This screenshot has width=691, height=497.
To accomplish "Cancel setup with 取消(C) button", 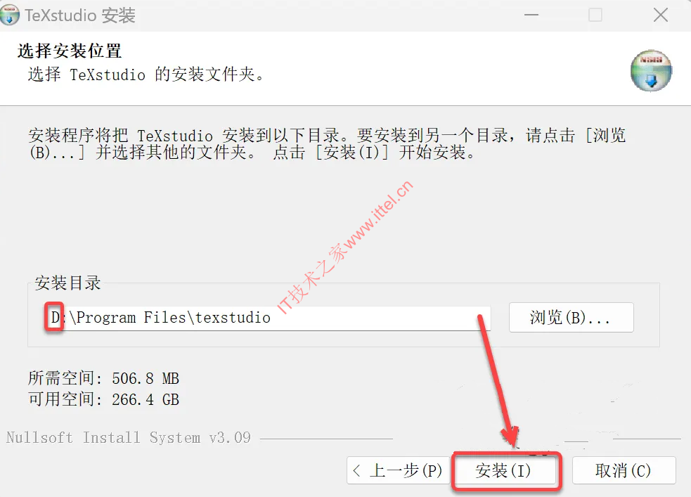I will point(624,470).
